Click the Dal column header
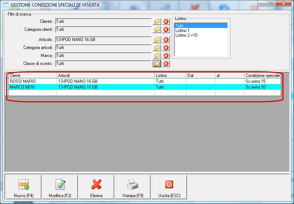Image resolution: width=294 pixels, height=204 pixels. point(200,76)
